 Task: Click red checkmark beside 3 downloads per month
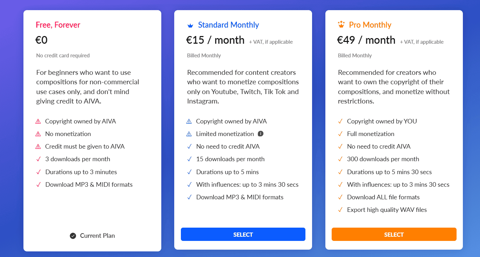click(38, 159)
